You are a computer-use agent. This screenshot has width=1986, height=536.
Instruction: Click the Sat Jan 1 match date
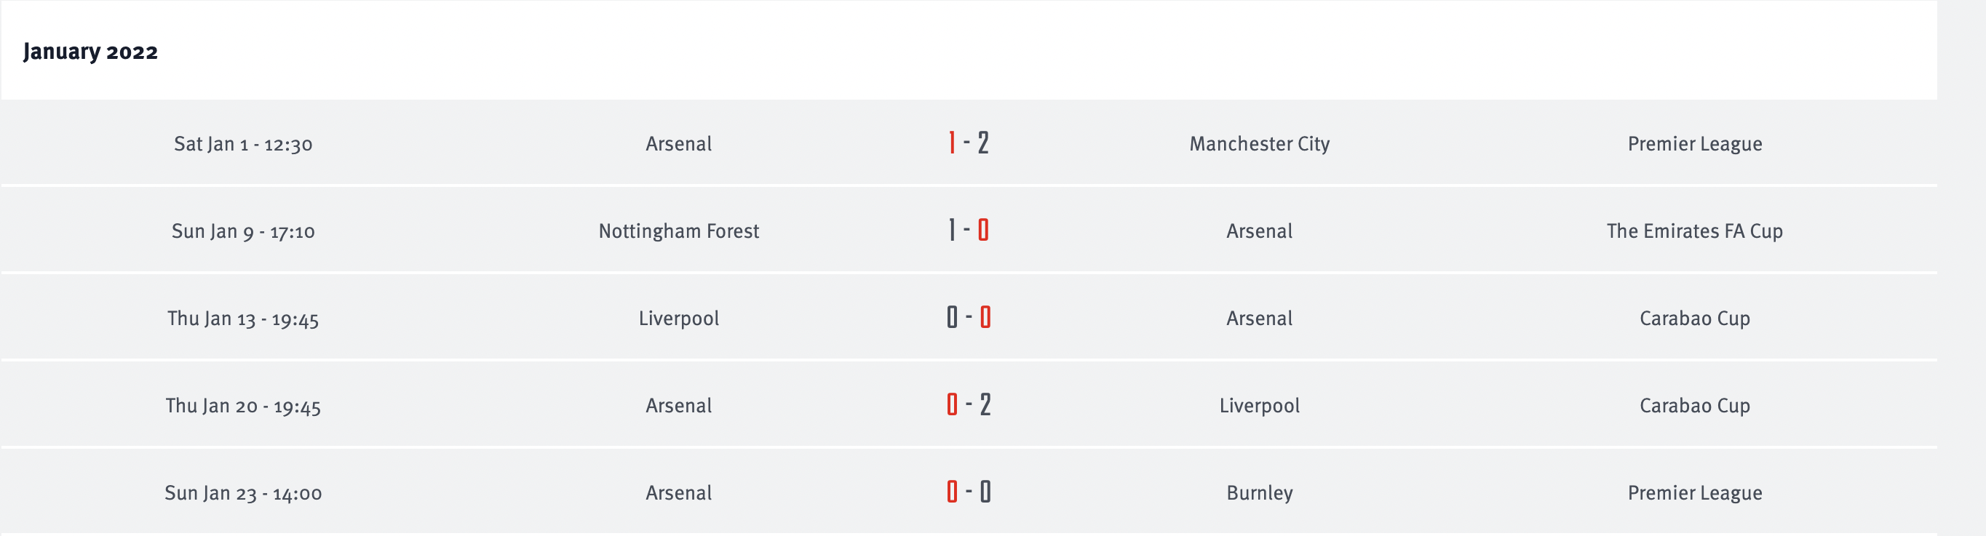click(243, 144)
